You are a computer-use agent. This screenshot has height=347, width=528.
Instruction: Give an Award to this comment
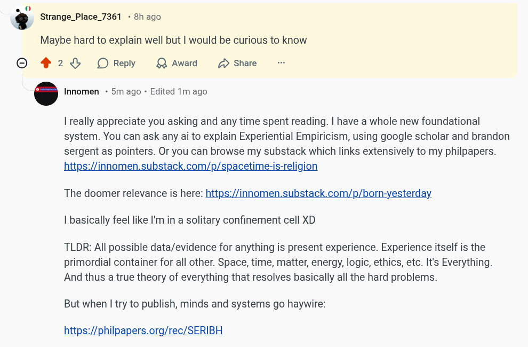[177, 63]
